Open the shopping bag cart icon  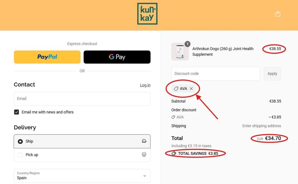click(x=278, y=14)
